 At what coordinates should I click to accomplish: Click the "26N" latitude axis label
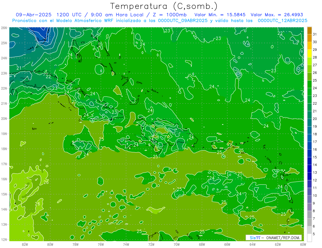tap(4, 28)
